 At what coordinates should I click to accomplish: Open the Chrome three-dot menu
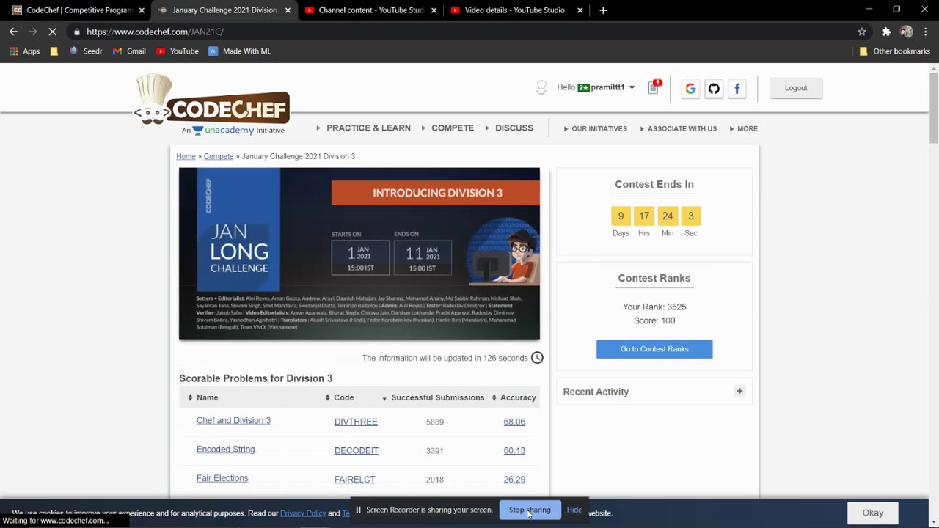(926, 32)
